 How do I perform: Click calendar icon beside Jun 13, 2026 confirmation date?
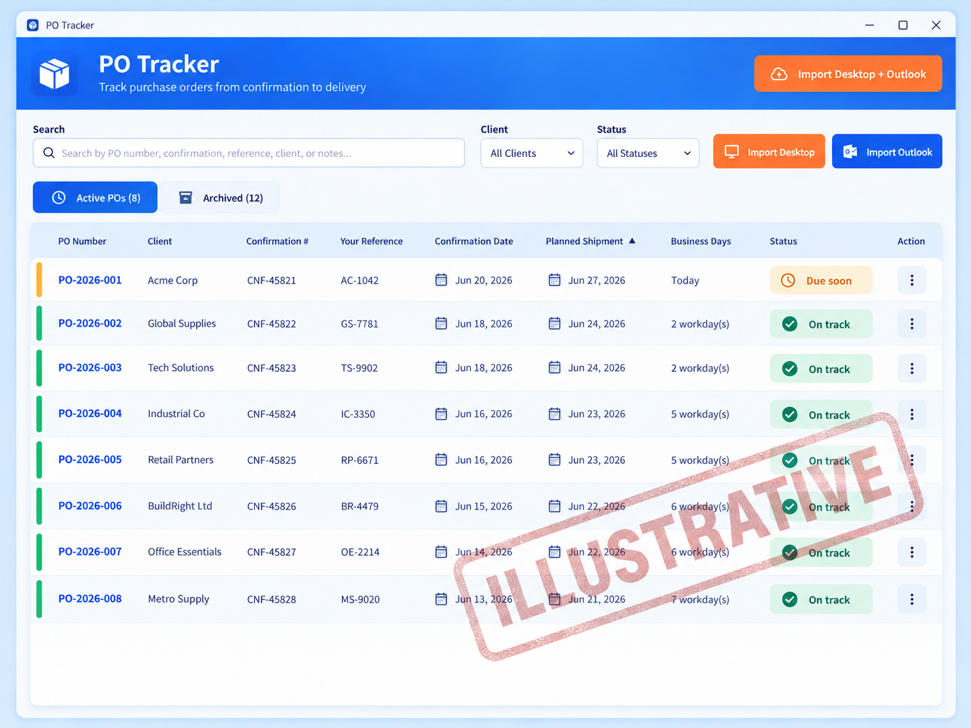coord(441,599)
